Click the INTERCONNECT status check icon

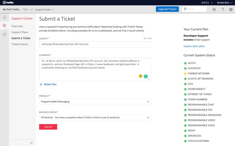185,89
